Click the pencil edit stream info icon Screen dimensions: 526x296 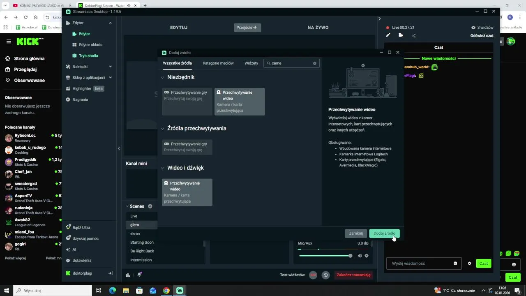point(388,35)
